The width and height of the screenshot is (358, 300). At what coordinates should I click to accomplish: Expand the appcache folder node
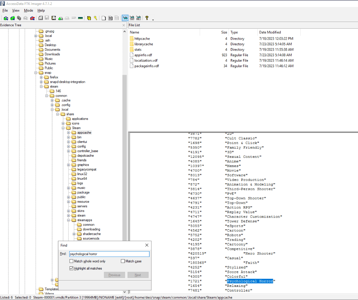[x=69, y=133]
